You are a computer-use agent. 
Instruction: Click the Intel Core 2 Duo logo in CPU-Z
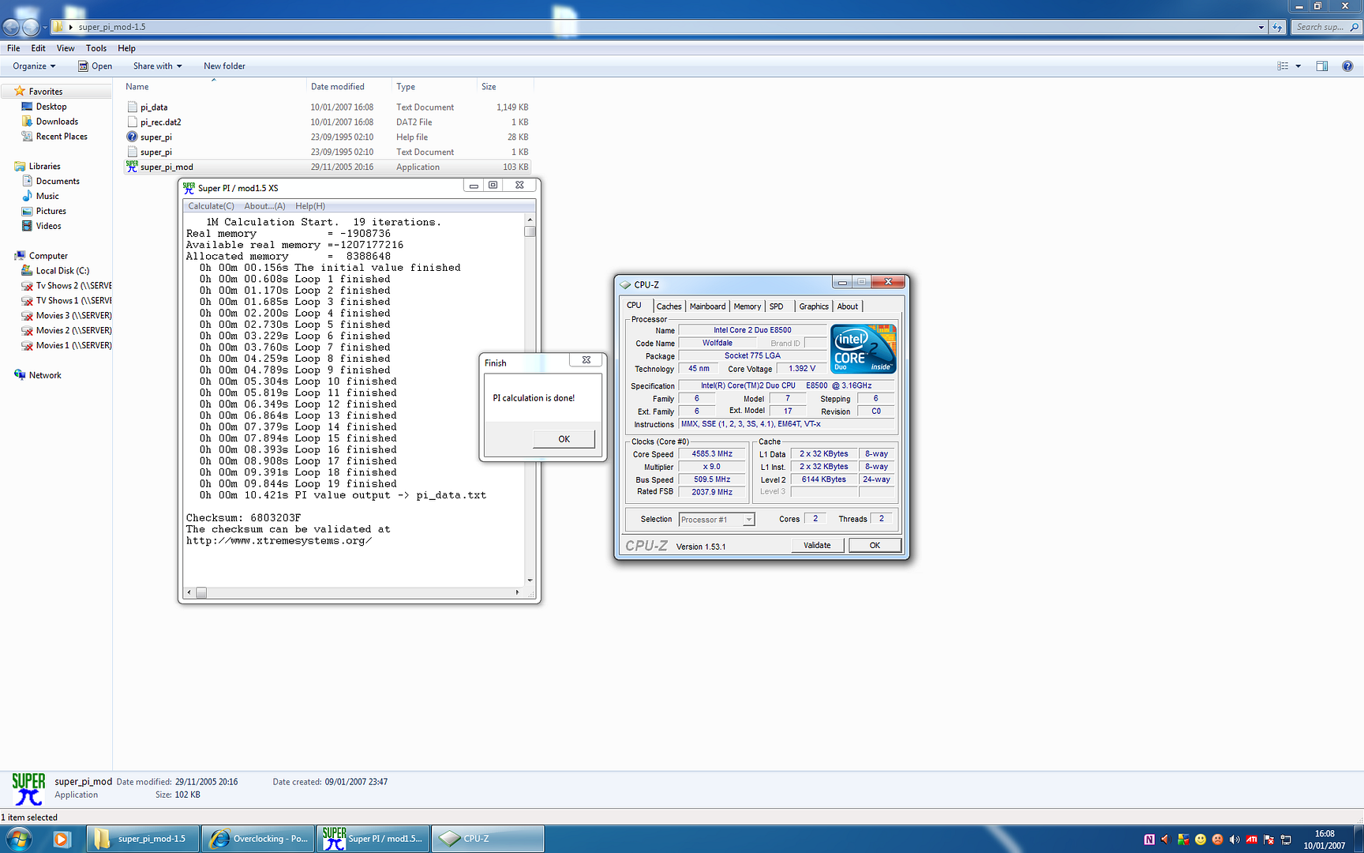point(863,348)
